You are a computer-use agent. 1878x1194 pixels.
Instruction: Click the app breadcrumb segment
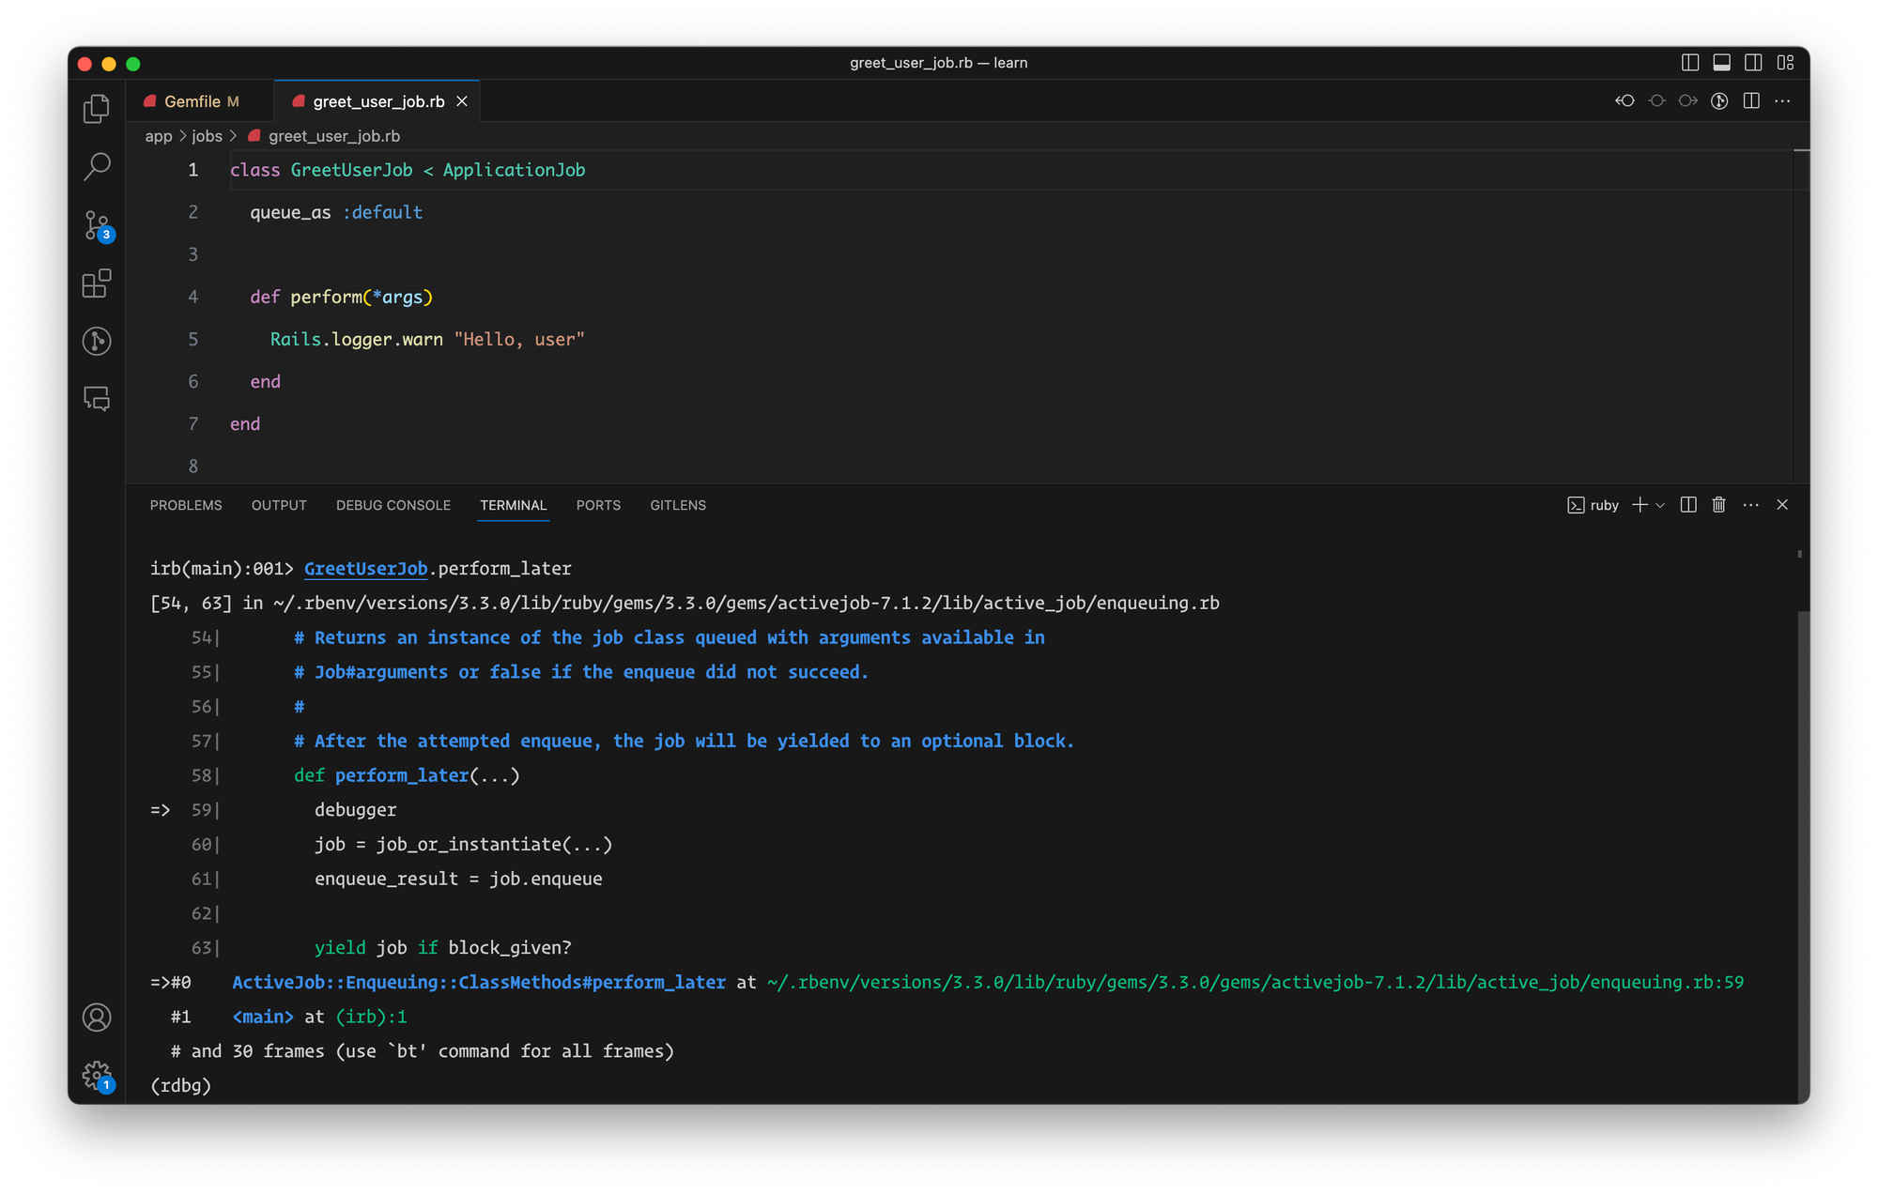[158, 136]
